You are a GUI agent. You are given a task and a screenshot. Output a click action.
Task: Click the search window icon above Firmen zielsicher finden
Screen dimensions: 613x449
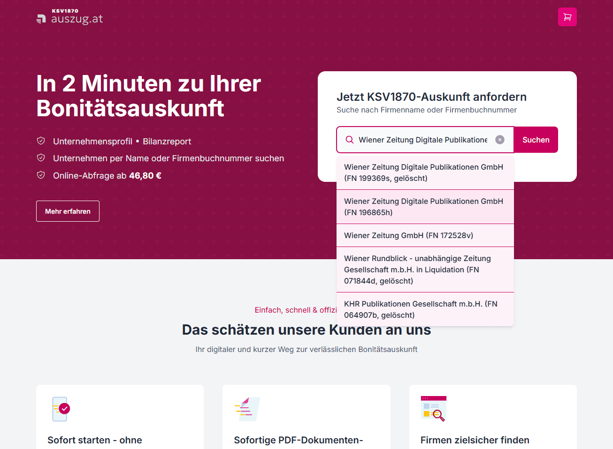tap(433, 409)
